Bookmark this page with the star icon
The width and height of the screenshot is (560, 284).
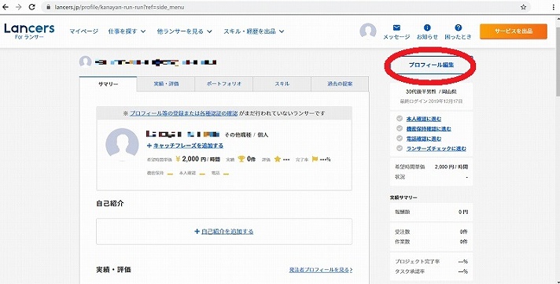[x=523, y=7]
